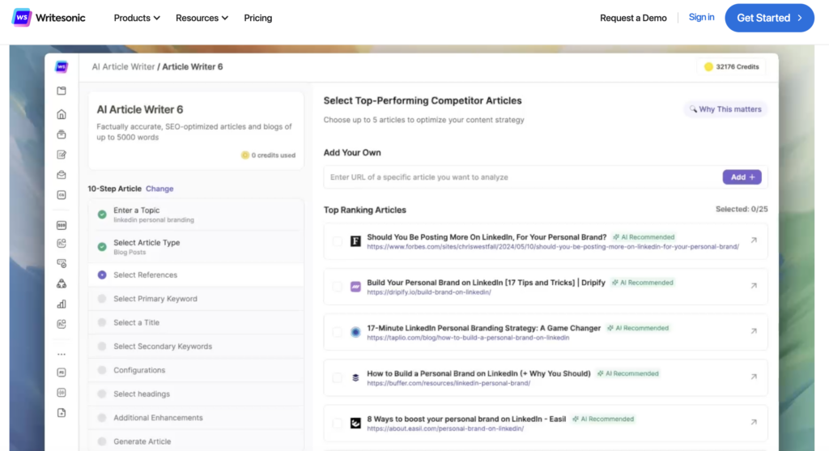This screenshot has width=829, height=451.
Task: Jump to Additional Enhancements step
Action: 196,418
